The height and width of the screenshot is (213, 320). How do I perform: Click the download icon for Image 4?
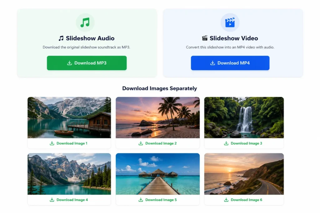coord(52,200)
